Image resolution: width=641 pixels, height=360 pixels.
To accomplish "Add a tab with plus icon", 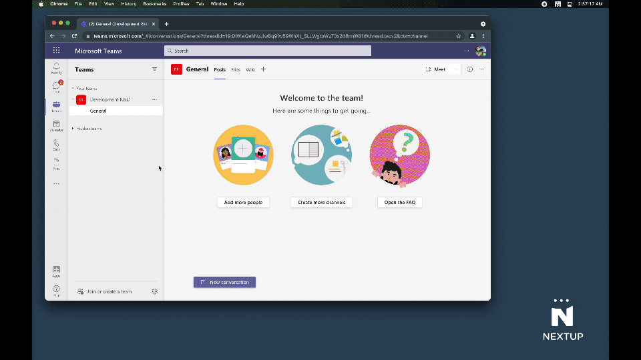I will [x=263, y=69].
